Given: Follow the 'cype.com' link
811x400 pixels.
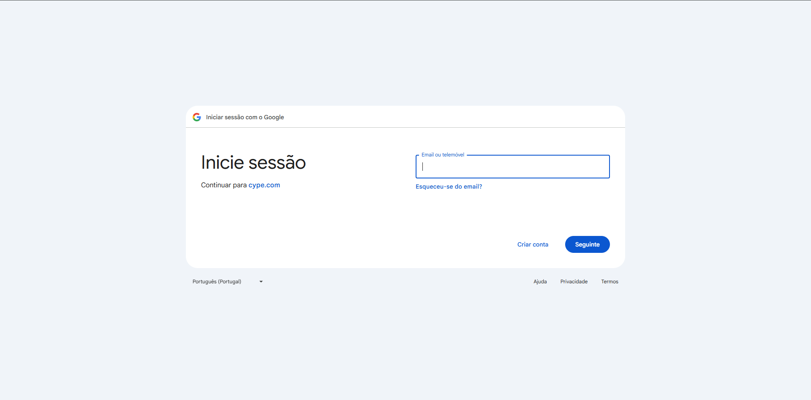Looking at the screenshot, I should [264, 185].
